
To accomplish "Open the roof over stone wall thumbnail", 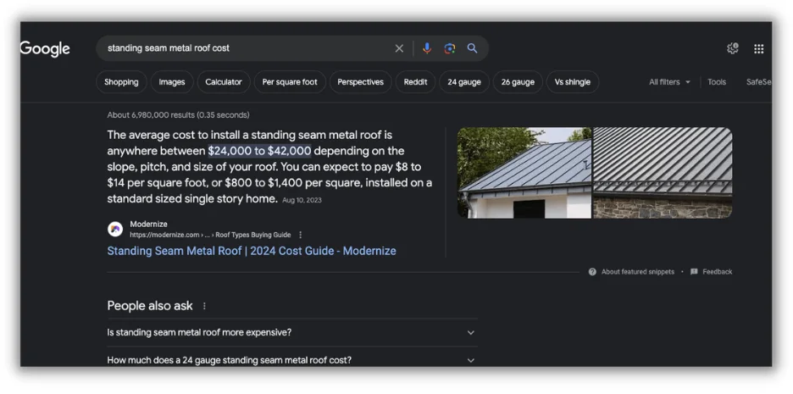I will coord(663,173).
